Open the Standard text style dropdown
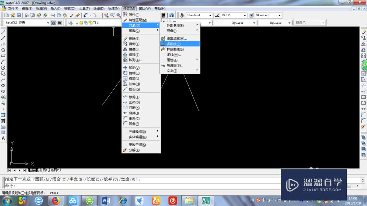The height and width of the screenshot is (206, 367). [210, 15]
